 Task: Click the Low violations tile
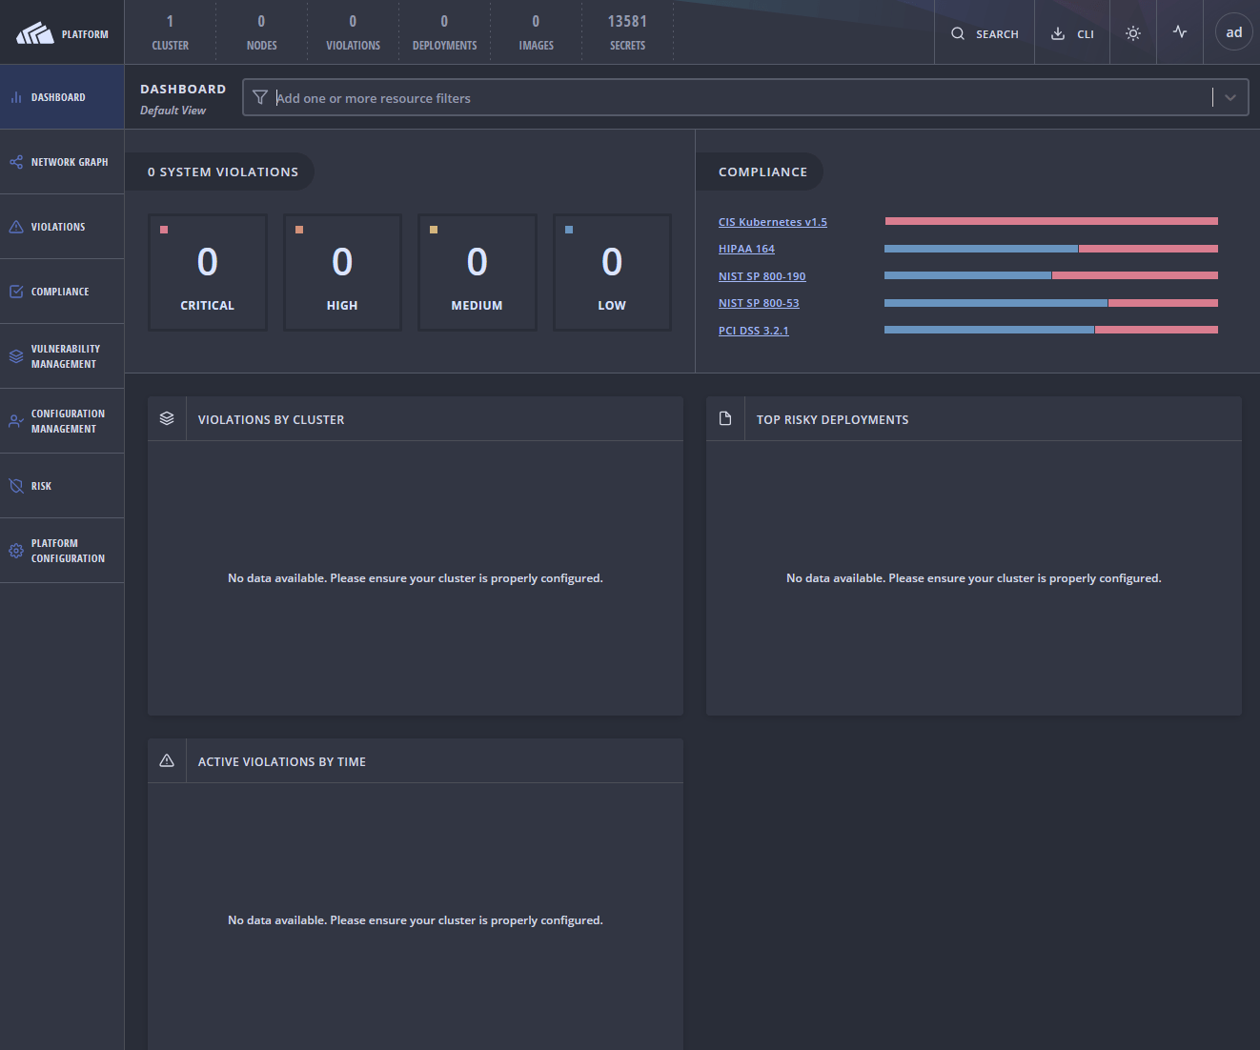click(x=612, y=273)
